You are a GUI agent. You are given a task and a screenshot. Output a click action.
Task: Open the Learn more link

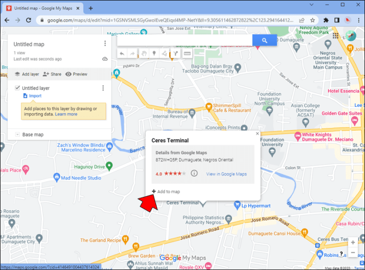tap(66, 114)
